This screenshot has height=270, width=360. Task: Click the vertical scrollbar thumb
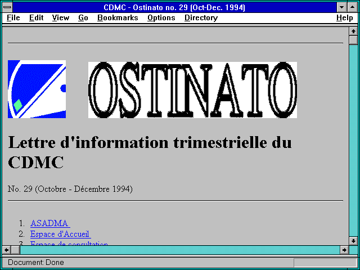coord(353,40)
